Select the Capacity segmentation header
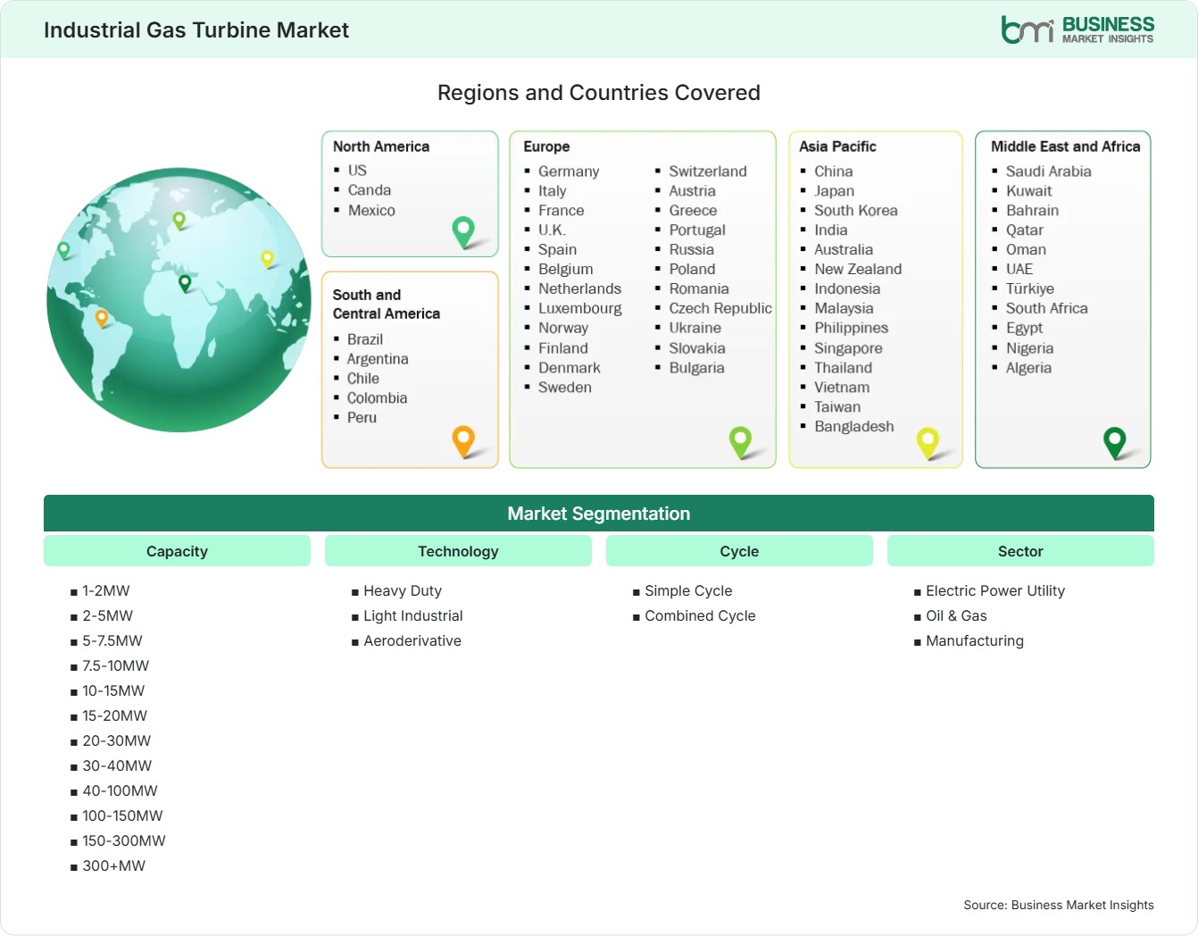1198x936 pixels. [x=177, y=551]
